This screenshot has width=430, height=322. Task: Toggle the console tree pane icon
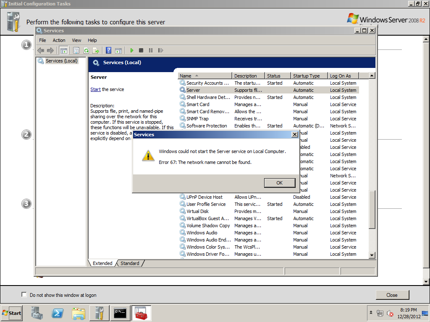(x=64, y=50)
